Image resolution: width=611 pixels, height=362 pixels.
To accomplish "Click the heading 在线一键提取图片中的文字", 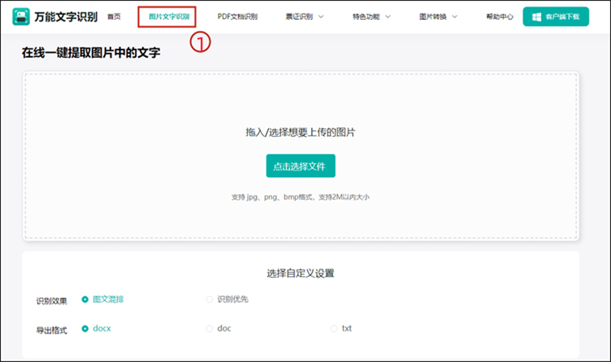I will [90, 52].
